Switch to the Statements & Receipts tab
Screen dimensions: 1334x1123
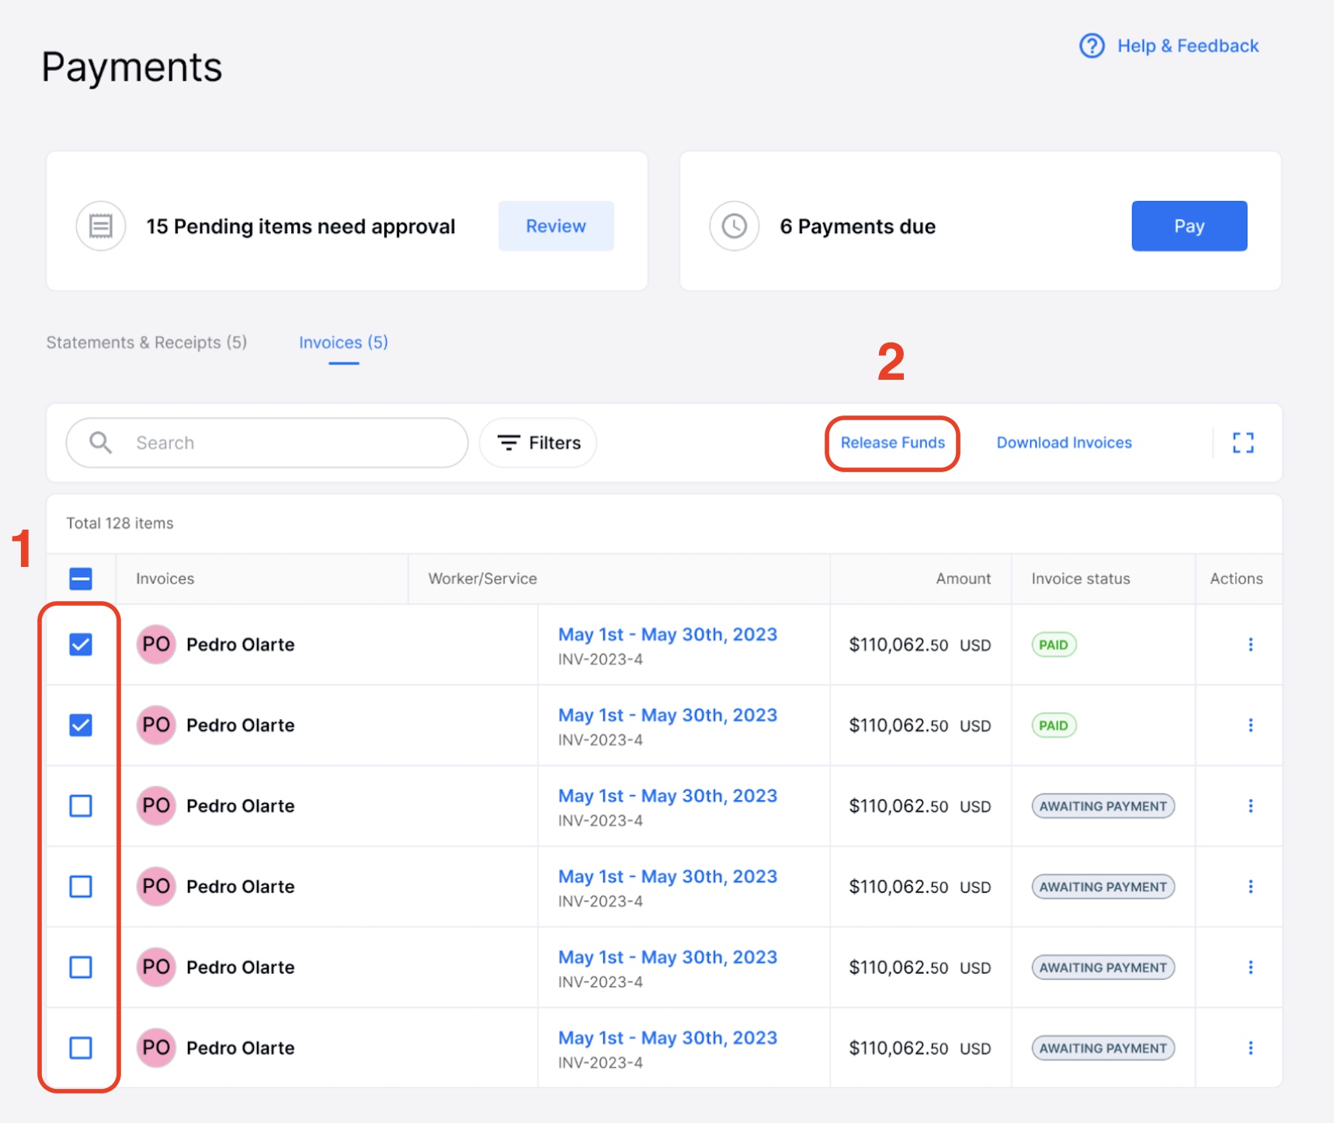tap(146, 342)
